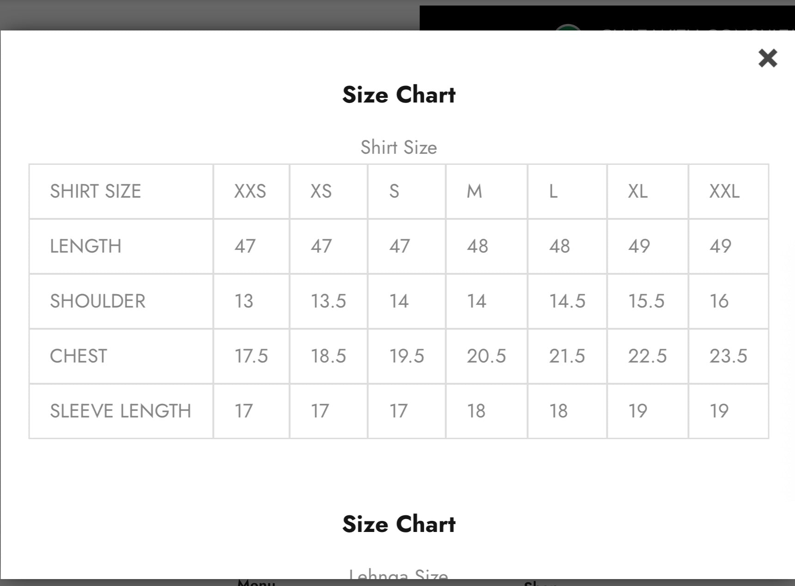Click the SHOULDER row label
This screenshot has width=795, height=586.
coord(98,301)
